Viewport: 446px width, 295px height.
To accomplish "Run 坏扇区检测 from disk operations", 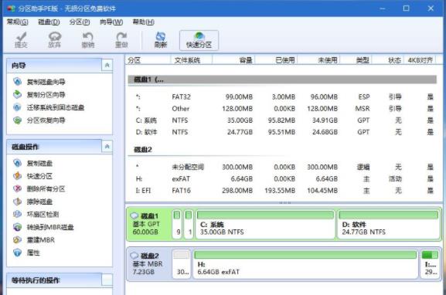I will [x=36, y=214].
